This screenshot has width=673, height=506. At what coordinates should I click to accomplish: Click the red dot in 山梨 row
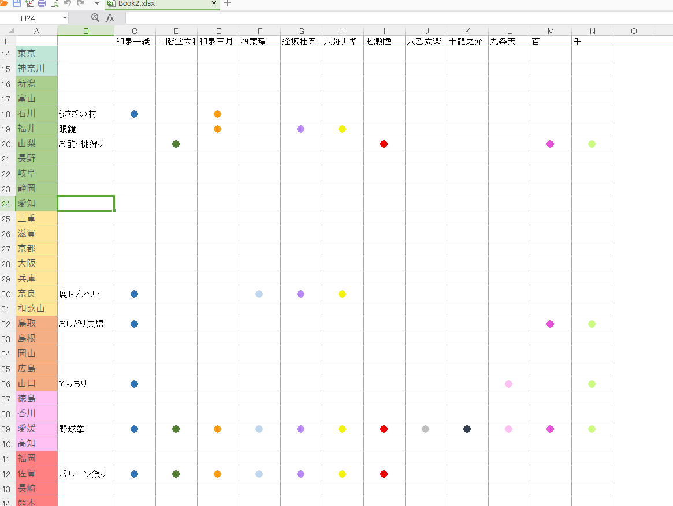coord(384,144)
